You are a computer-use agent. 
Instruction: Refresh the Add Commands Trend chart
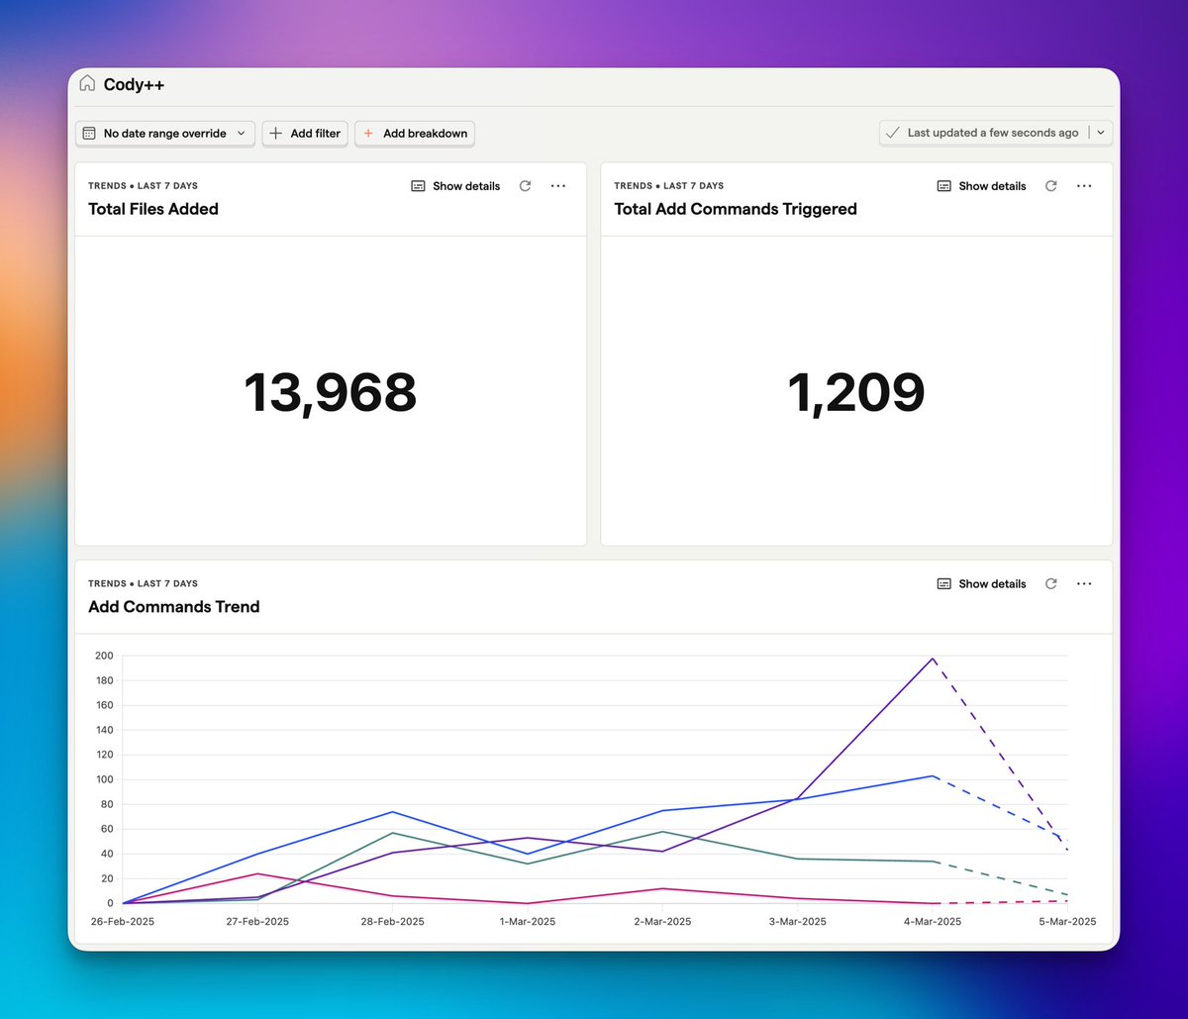tap(1050, 583)
